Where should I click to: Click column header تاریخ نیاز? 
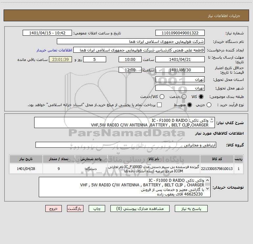pyautogui.click(x=26, y=159)
